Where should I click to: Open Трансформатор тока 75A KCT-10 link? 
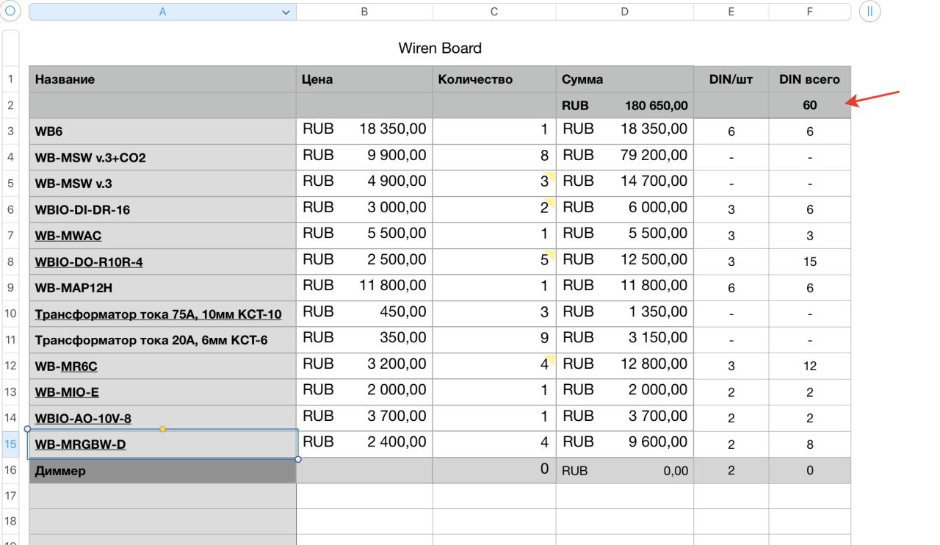pos(163,314)
